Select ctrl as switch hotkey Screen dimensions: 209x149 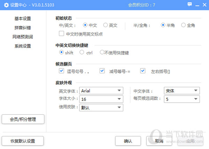click(82, 52)
